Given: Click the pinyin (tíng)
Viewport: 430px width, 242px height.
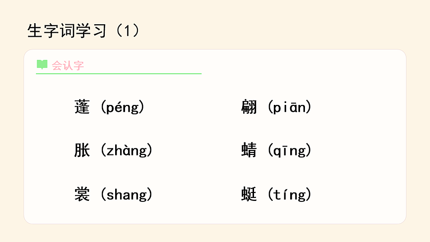Looking at the screenshot, I should (x=289, y=194).
